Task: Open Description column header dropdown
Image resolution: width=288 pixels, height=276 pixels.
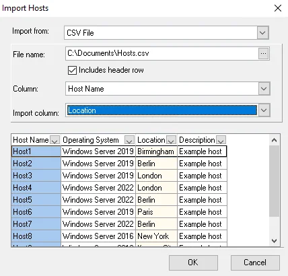Action: [221, 140]
